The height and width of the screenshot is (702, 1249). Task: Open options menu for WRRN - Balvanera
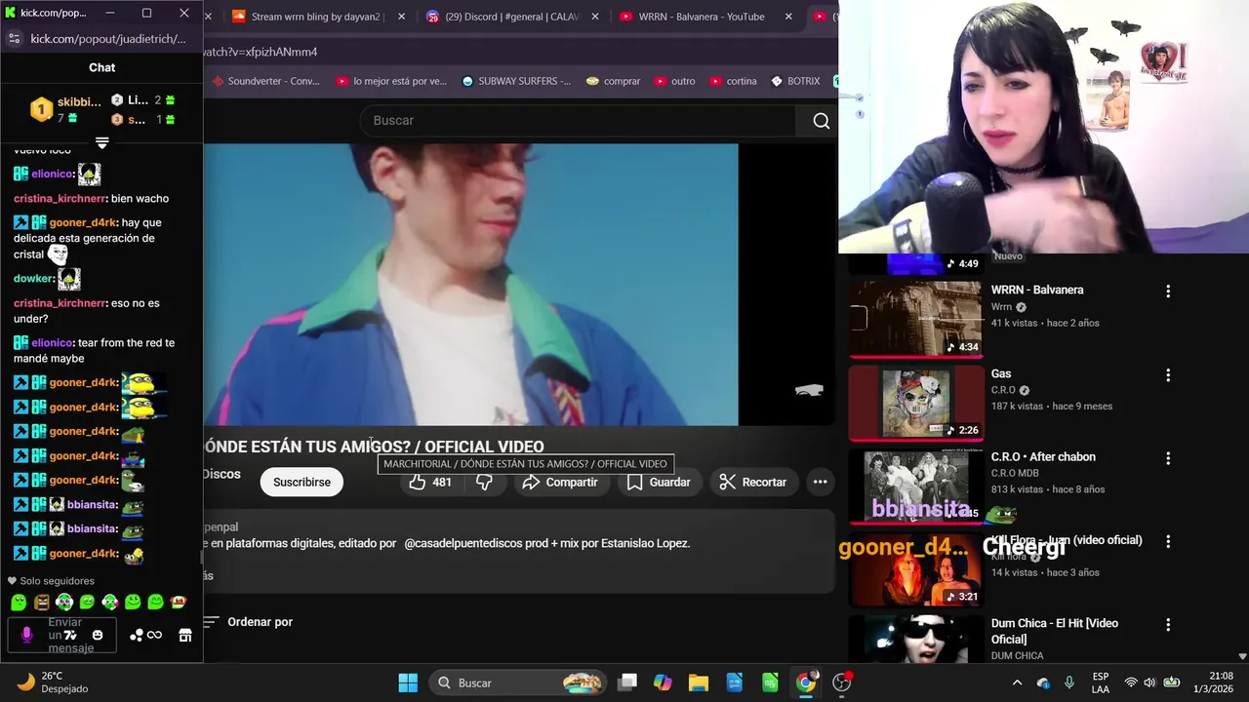(1168, 292)
